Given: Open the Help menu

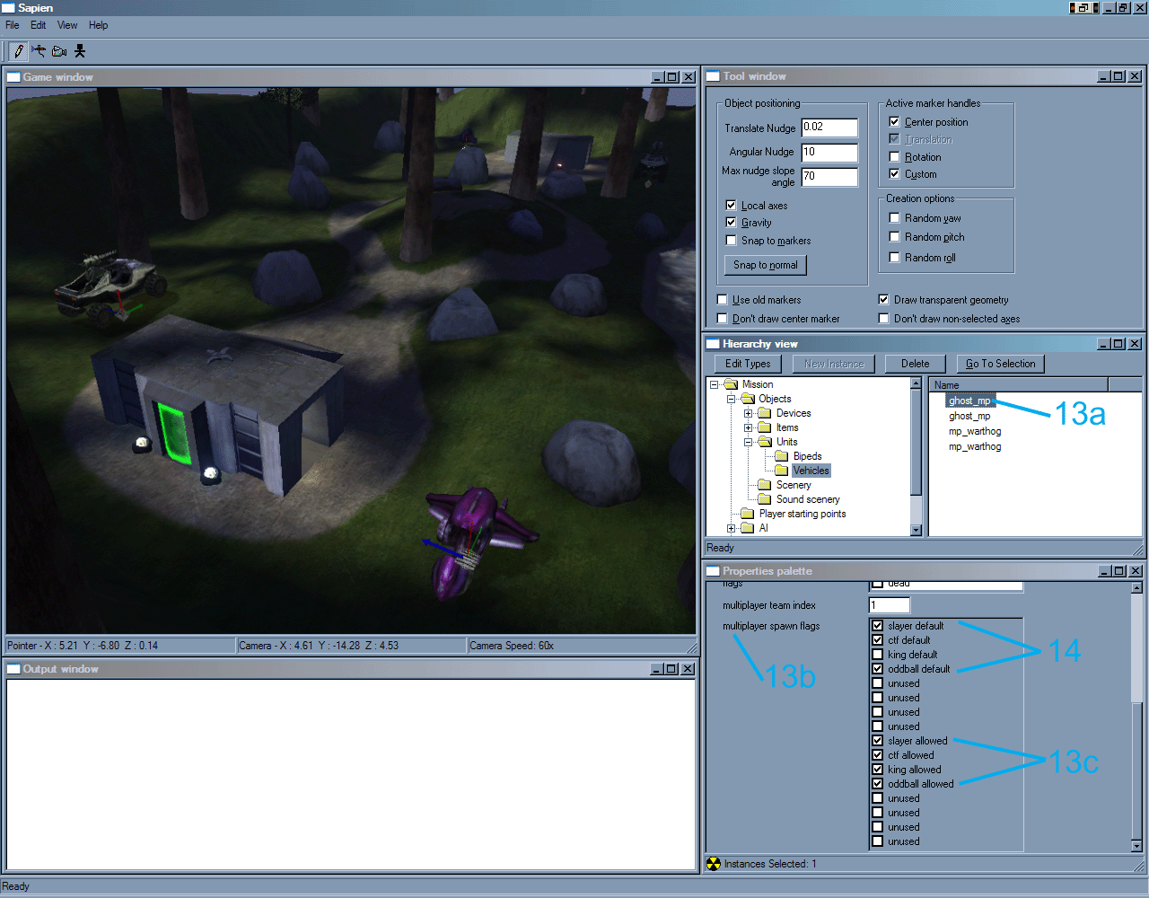Looking at the screenshot, I should [99, 25].
